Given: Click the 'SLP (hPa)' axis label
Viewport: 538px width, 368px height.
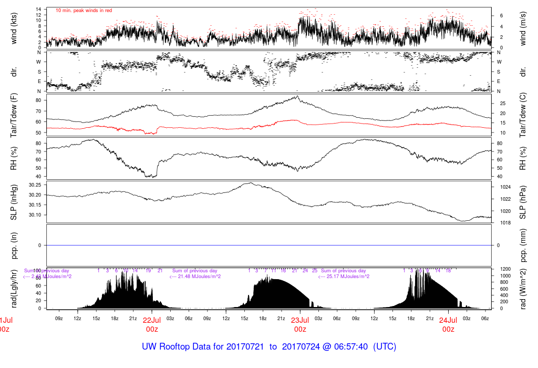Looking at the screenshot, I should pyautogui.click(x=523, y=202).
